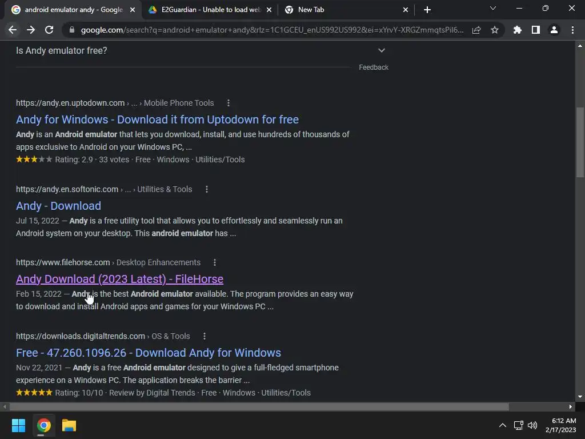Open Andy Download (2023 Latest) FileHorse link
Screen dimensions: 585x439
[x=119, y=279]
